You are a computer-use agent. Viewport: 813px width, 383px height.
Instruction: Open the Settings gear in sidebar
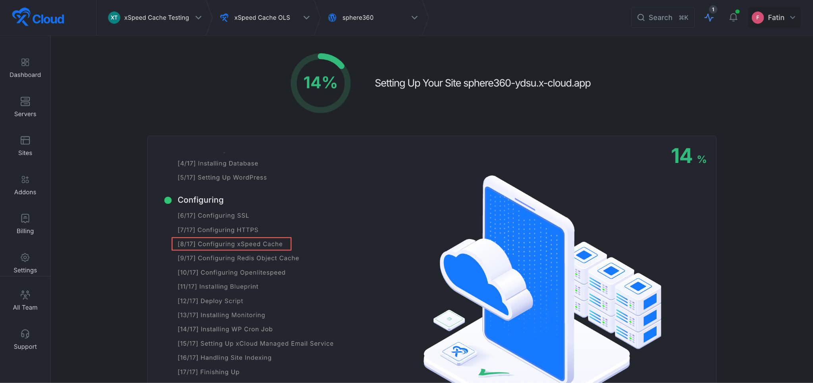point(25,257)
